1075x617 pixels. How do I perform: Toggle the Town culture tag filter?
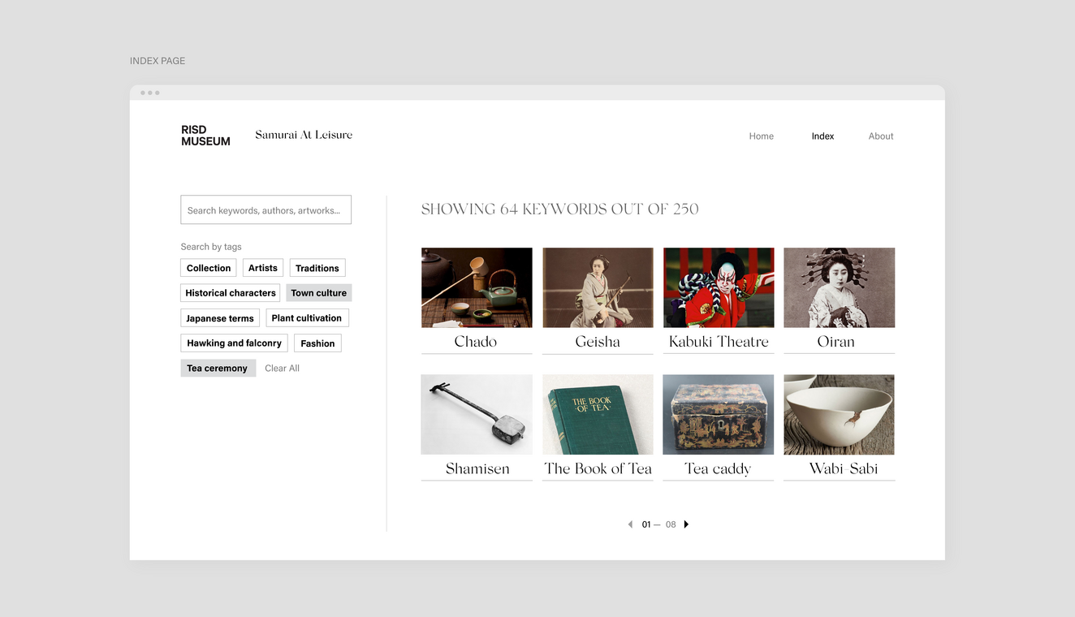[318, 293]
